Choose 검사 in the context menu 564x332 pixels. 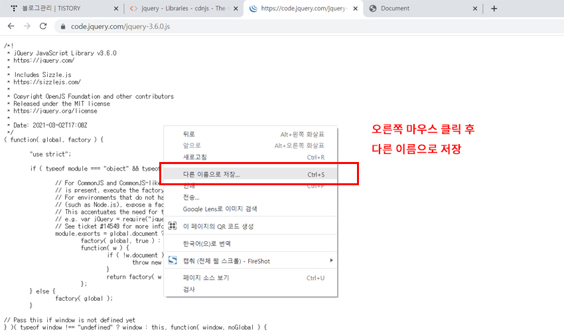(250, 289)
